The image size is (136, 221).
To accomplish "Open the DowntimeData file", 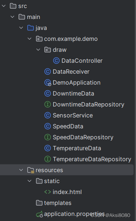I will tap(73, 94).
